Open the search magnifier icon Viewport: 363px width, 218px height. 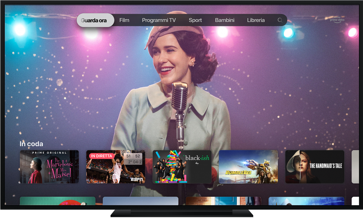point(280,20)
